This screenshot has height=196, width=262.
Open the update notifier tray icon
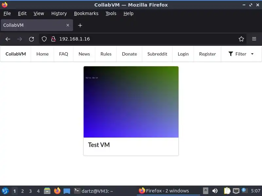click(245, 191)
